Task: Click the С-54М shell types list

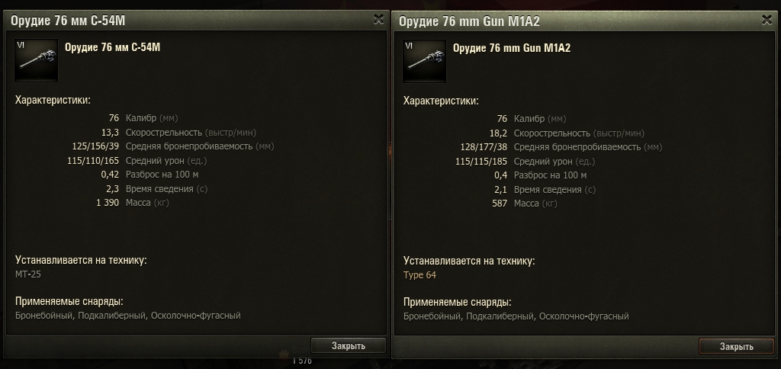Action: 128,316
